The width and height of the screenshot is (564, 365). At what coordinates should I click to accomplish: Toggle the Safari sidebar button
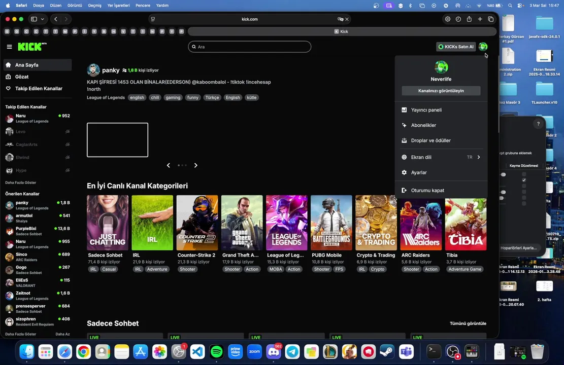pyautogui.click(x=34, y=19)
